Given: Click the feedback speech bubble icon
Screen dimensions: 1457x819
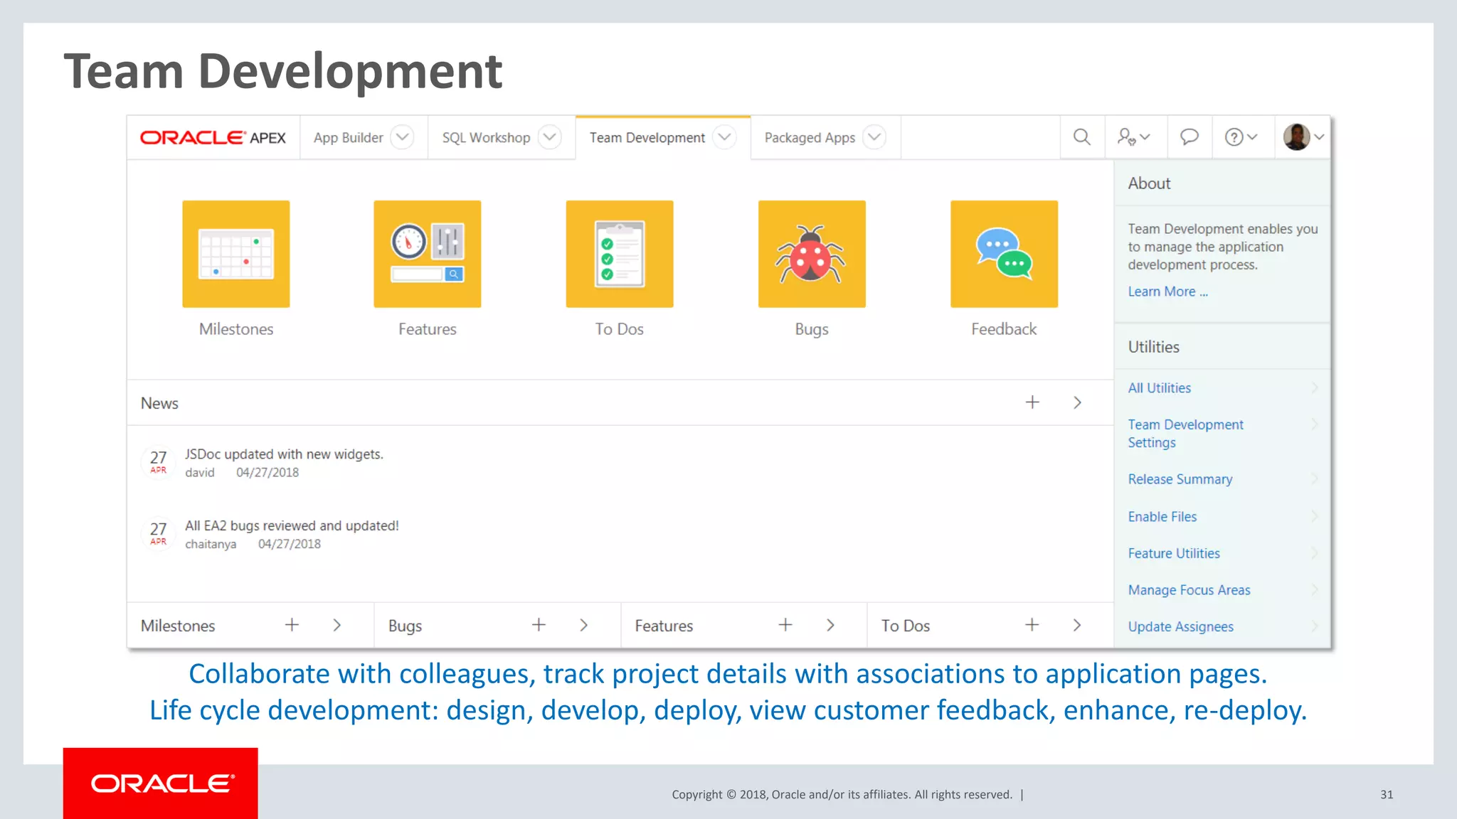Looking at the screenshot, I should point(1189,137).
